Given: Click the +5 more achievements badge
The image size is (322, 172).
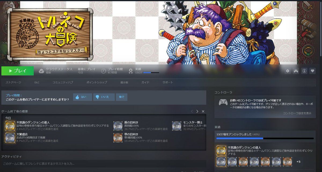Looking at the screenshot, I should [x=298, y=162].
